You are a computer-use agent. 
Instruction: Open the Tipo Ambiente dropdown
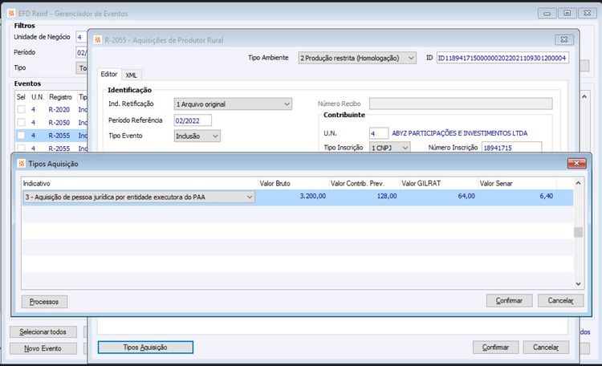pos(411,58)
